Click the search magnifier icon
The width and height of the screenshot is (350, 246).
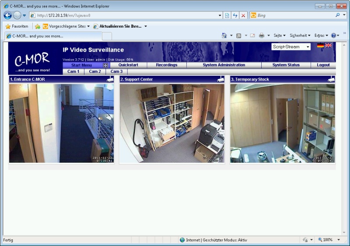[x=337, y=15]
